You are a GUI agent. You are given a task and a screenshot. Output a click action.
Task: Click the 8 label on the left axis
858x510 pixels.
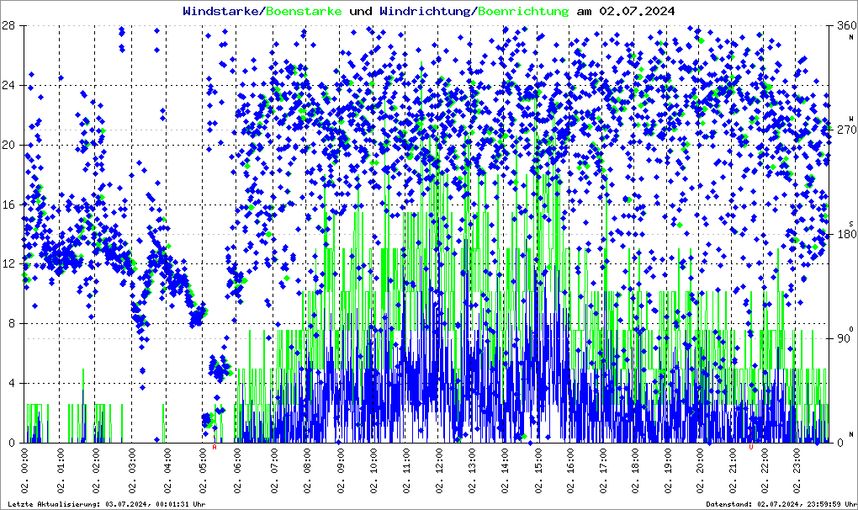11,323
